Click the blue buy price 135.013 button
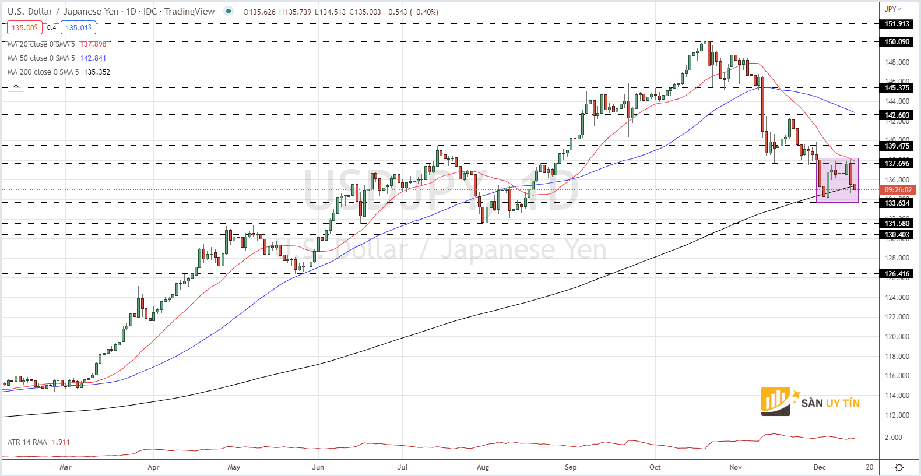 pyautogui.click(x=78, y=27)
